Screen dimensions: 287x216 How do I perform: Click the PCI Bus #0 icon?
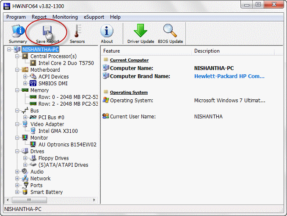[x=33, y=117]
